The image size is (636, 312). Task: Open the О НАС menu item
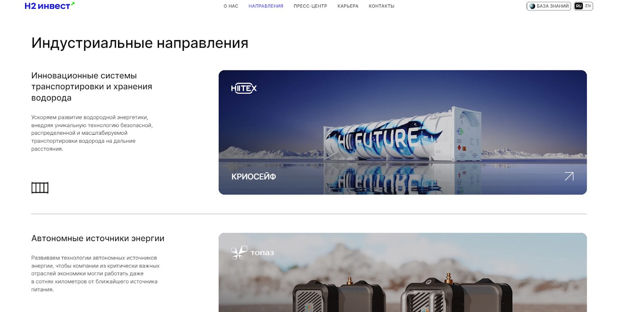(x=231, y=6)
